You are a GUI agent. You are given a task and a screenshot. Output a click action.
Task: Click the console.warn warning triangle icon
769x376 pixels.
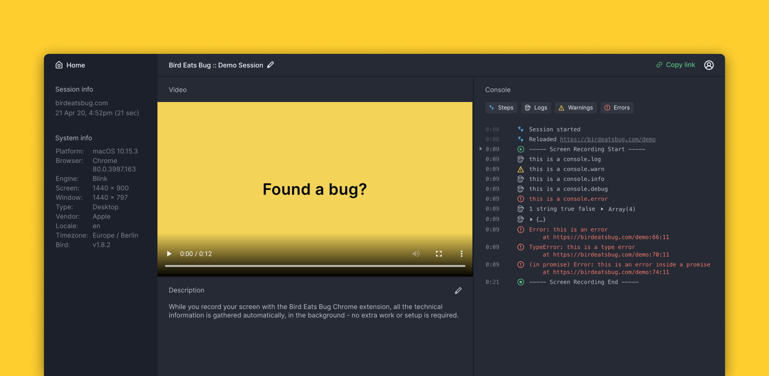(521, 169)
